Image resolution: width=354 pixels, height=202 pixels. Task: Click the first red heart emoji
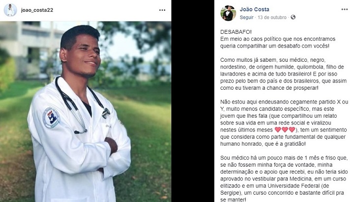point(278,130)
